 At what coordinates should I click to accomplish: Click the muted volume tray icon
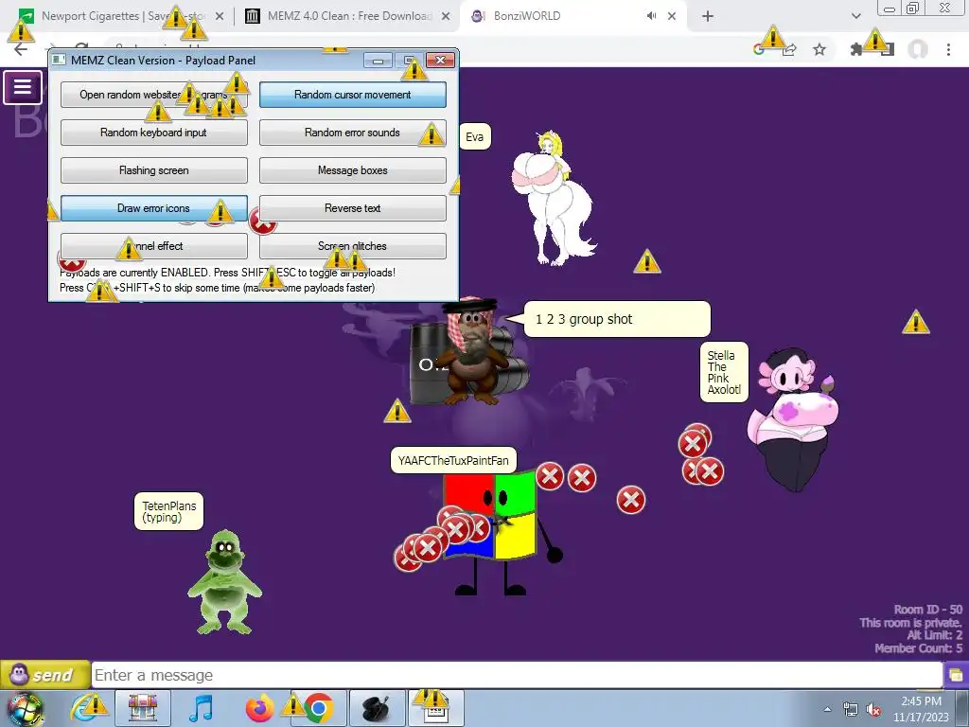pos(873,709)
